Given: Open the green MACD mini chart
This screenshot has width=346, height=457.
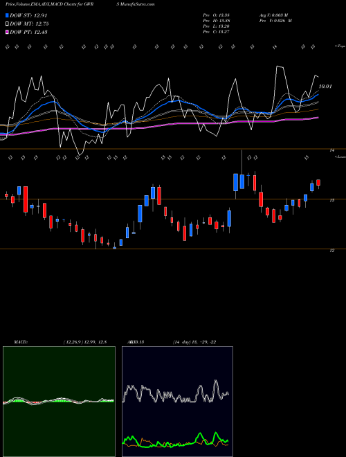Looking at the screenshot, I should pos(59,402).
